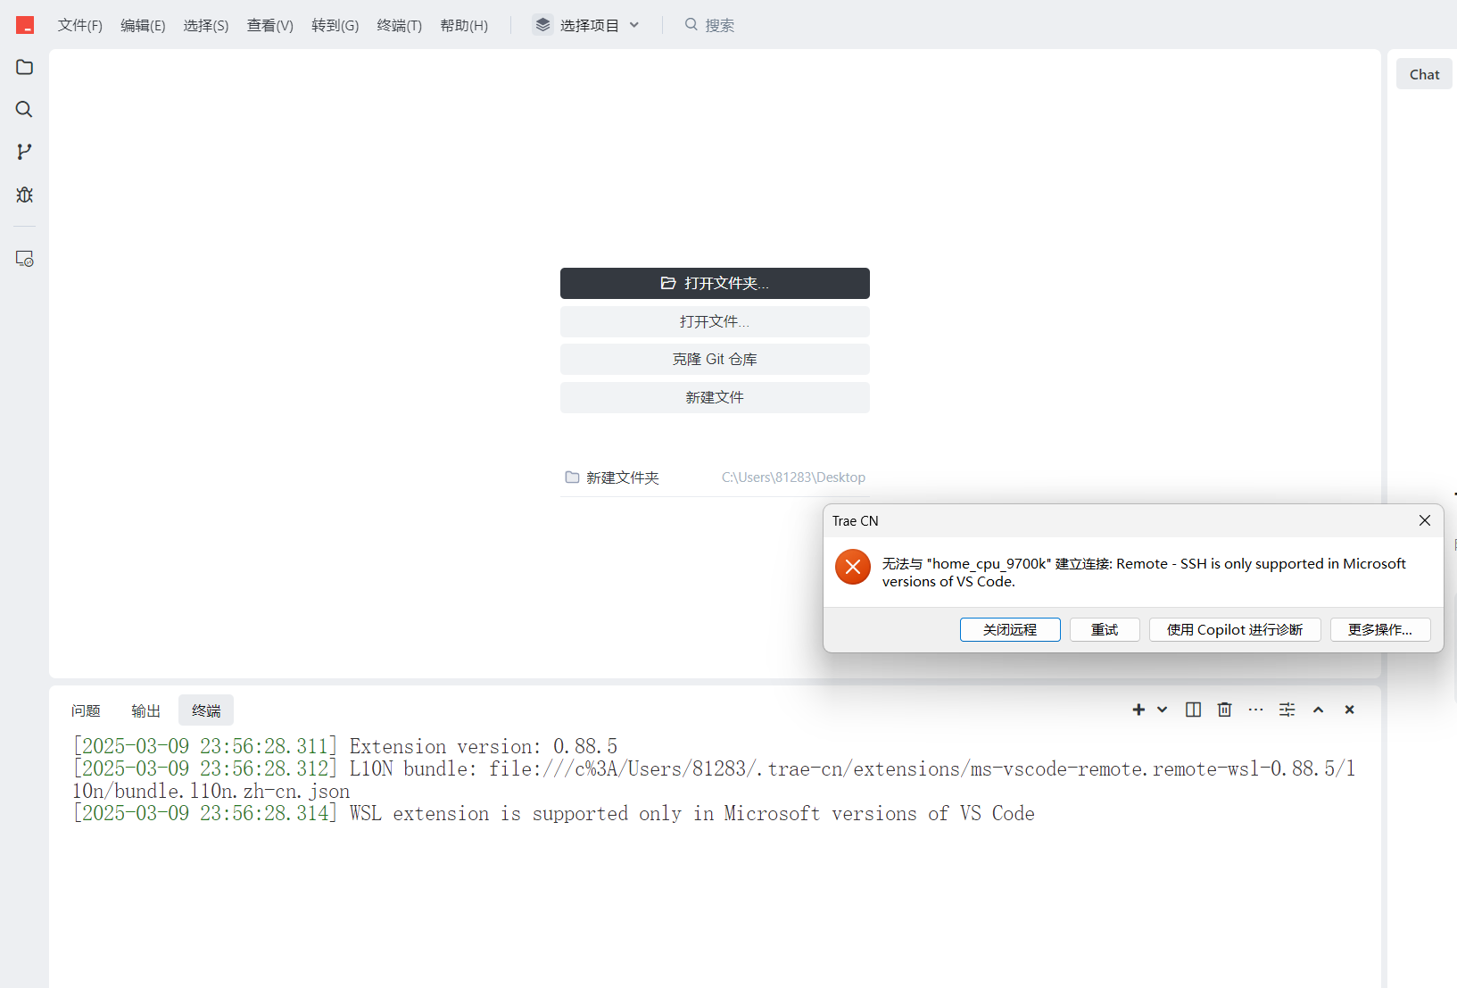Click 更多操作... in the dialog
This screenshot has height=988, width=1457.
(x=1380, y=629)
